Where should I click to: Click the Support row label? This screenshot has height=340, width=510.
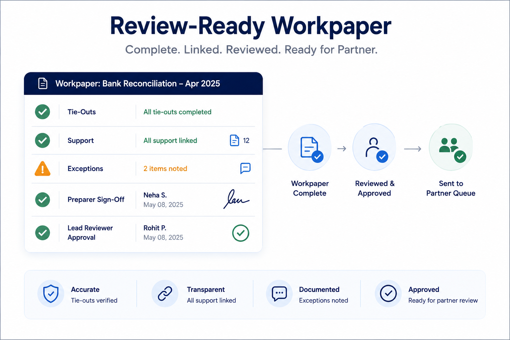pyautogui.click(x=81, y=140)
